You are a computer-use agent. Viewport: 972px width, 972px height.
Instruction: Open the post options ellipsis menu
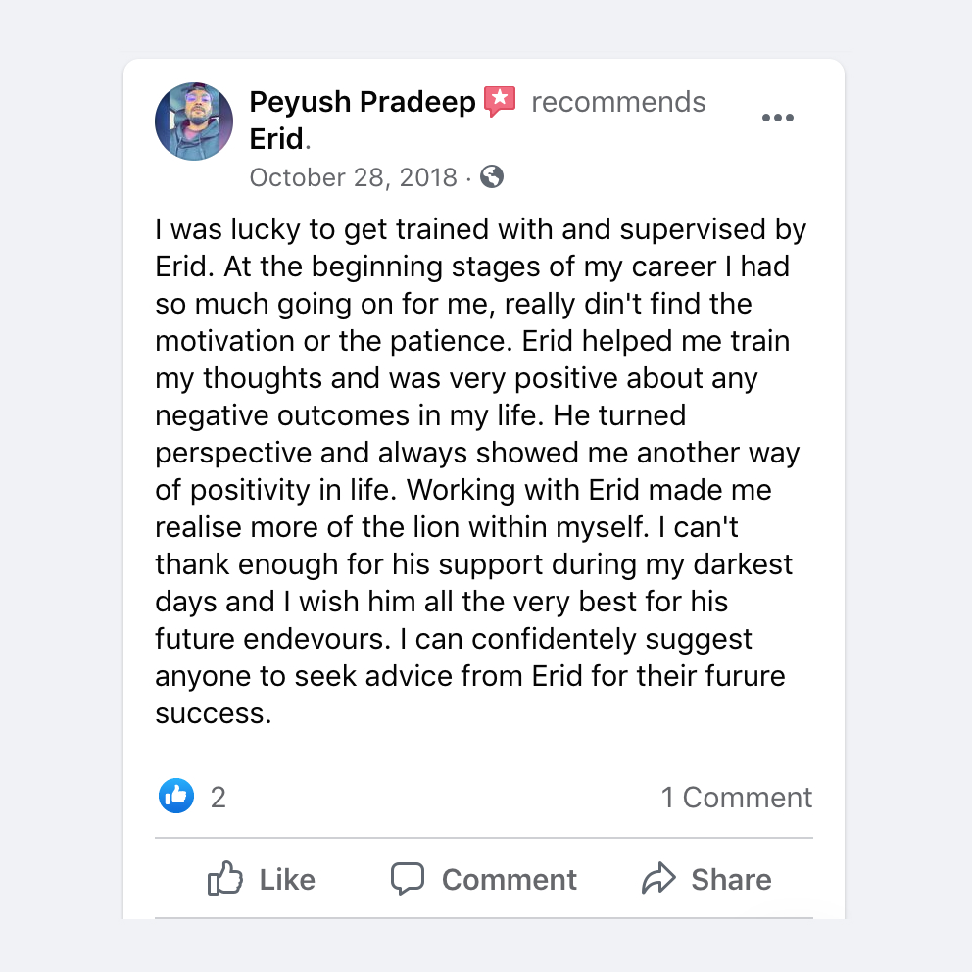(777, 117)
